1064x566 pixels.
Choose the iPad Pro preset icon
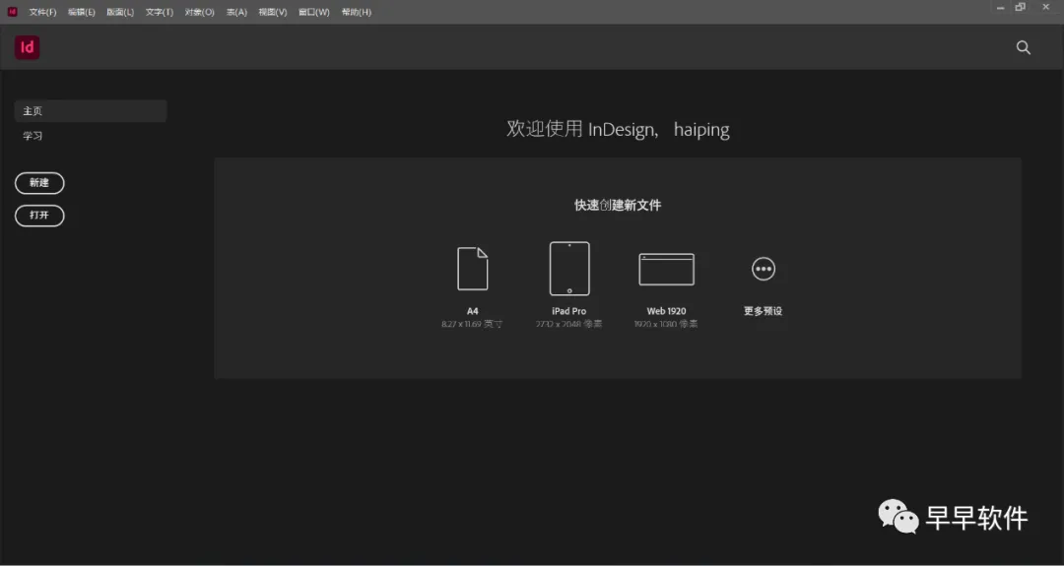tap(569, 269)
